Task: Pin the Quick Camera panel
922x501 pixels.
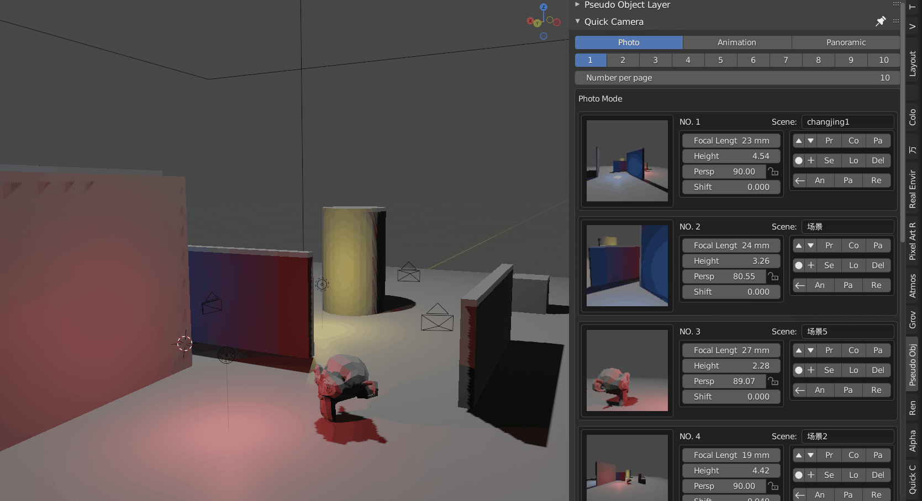Action: [x=881, y=22]
